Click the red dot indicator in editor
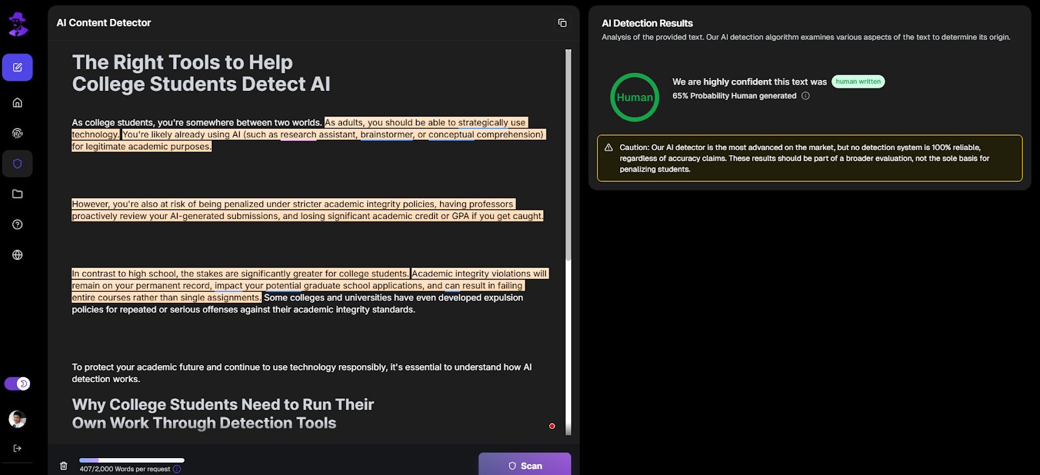This screenshot has width=1040, height=475. [552, 426]
